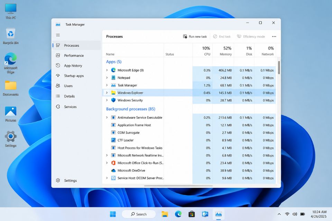
Task: Open the three-dots more options menu
Action: coord(274,37)
